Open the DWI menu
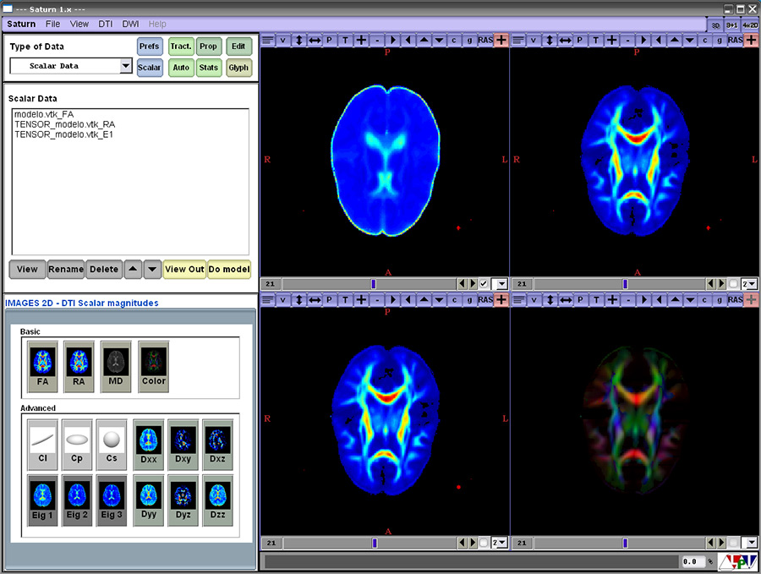Screen dimensions: 761x574 pyautogui.click(x=130, y=24)
